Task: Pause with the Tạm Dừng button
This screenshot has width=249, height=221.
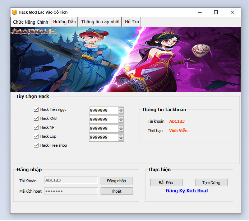Action: point(211,183)
